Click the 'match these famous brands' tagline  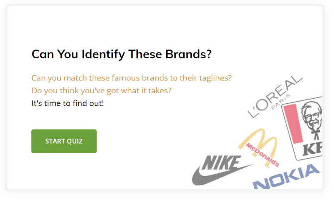132,78
